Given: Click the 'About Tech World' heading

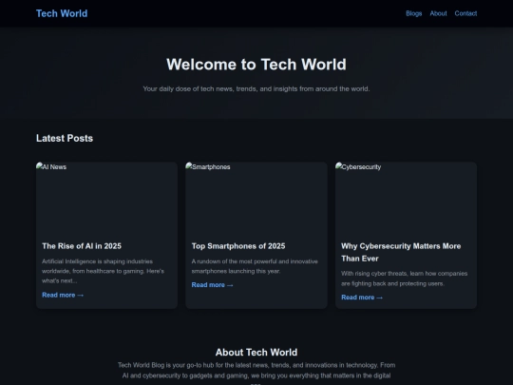Looking at the screenshot, I should pos(256,353).
